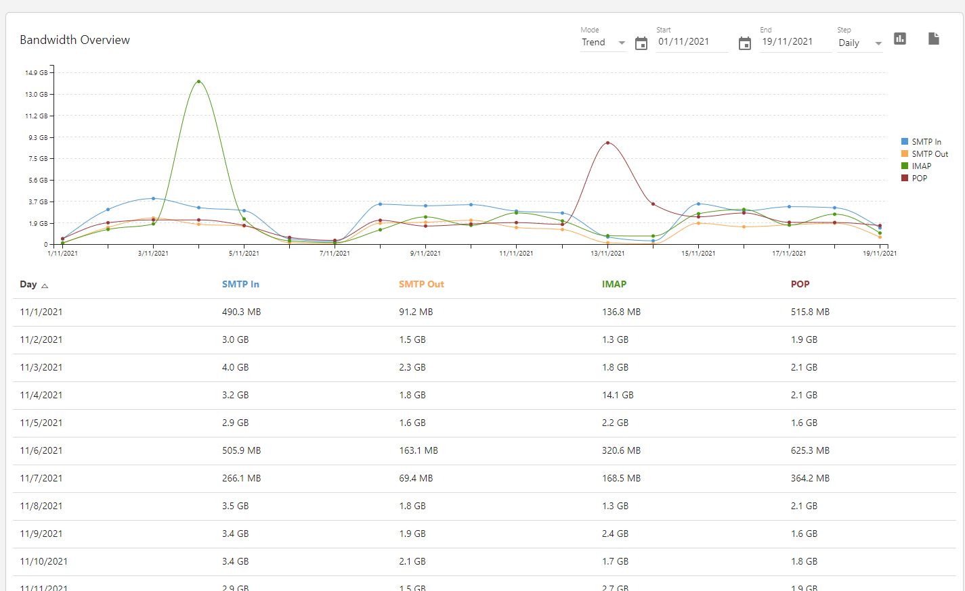Click the bar chart view icon
Image resolution: width=965 pixels, height=591 pixels.
coord(899,39)
